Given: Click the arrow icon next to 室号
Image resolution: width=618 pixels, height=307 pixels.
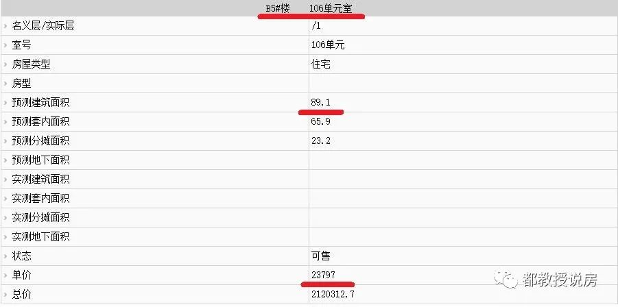Looking at the screenshot, I should 5,46.
